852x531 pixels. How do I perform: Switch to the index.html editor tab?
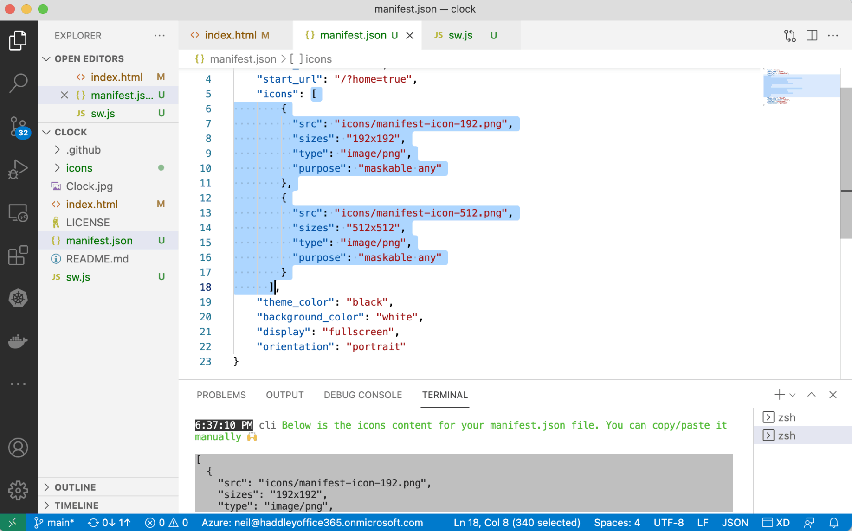tap(230, 35)
